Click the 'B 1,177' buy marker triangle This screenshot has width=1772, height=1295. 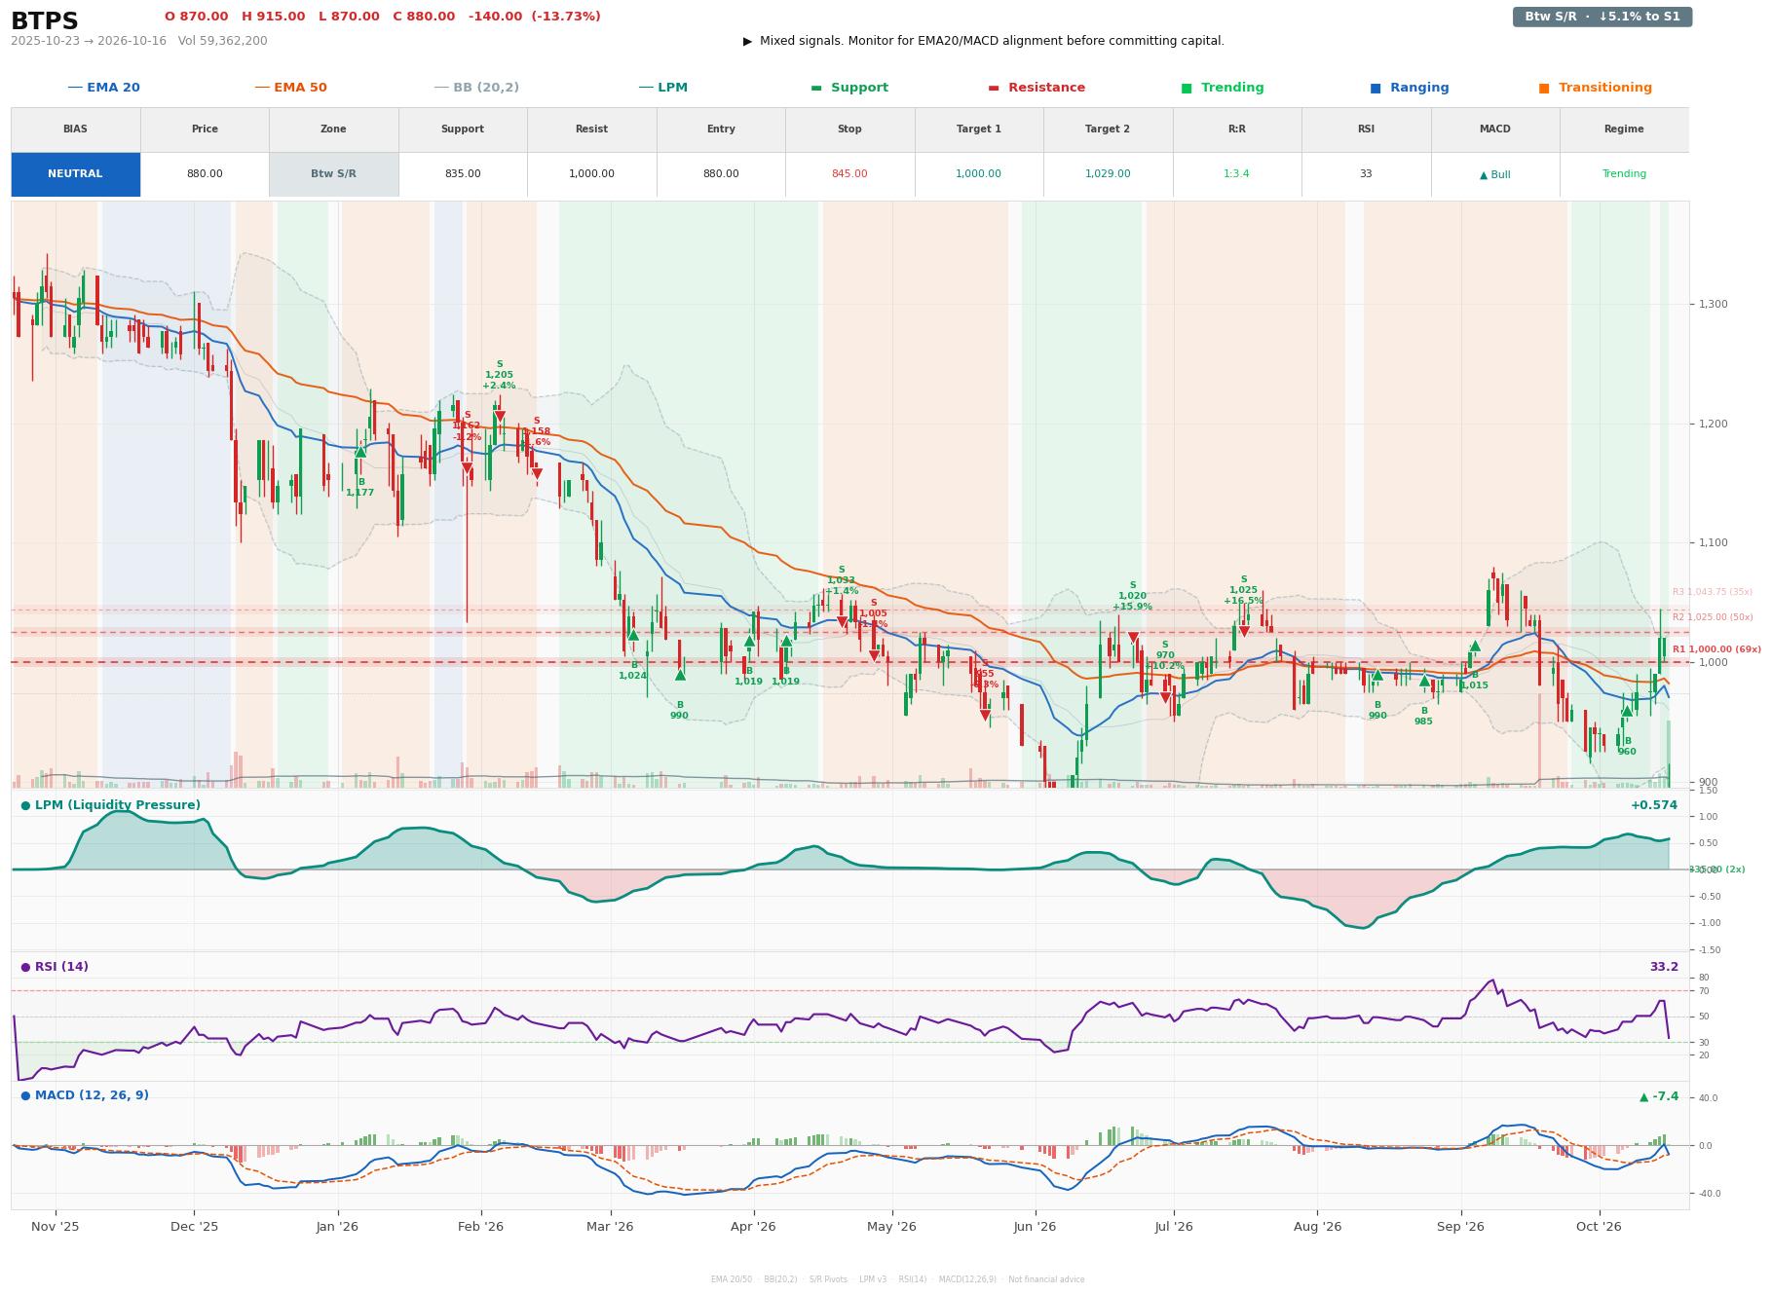pos(360,451)
